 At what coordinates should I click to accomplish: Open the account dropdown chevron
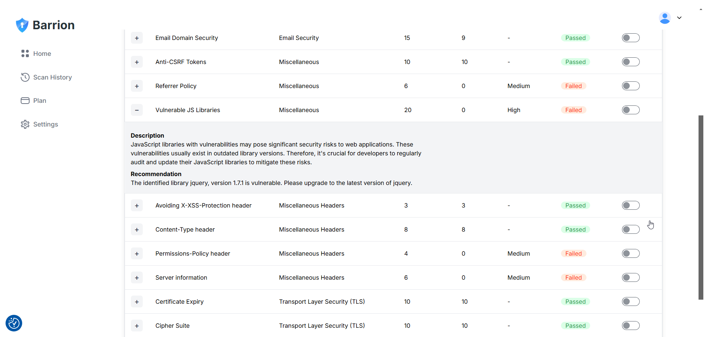(679, 18)
